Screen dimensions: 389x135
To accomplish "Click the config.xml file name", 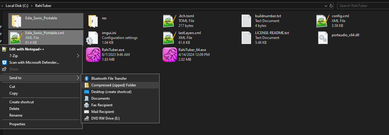I will (340, 16).
